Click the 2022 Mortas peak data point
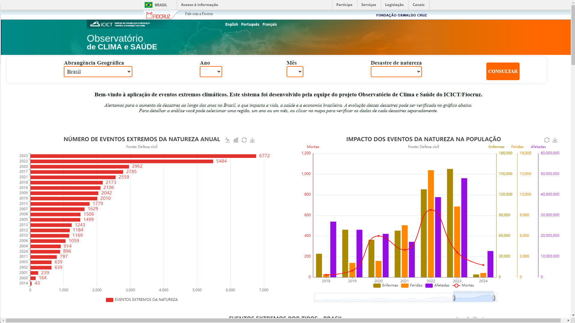575x323 pixels. point(431,210)
